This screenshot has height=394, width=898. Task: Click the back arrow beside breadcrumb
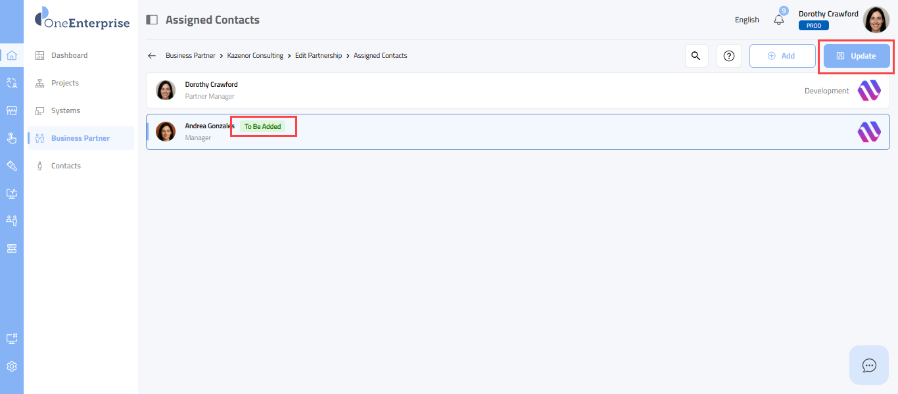(x=152, y=56)
